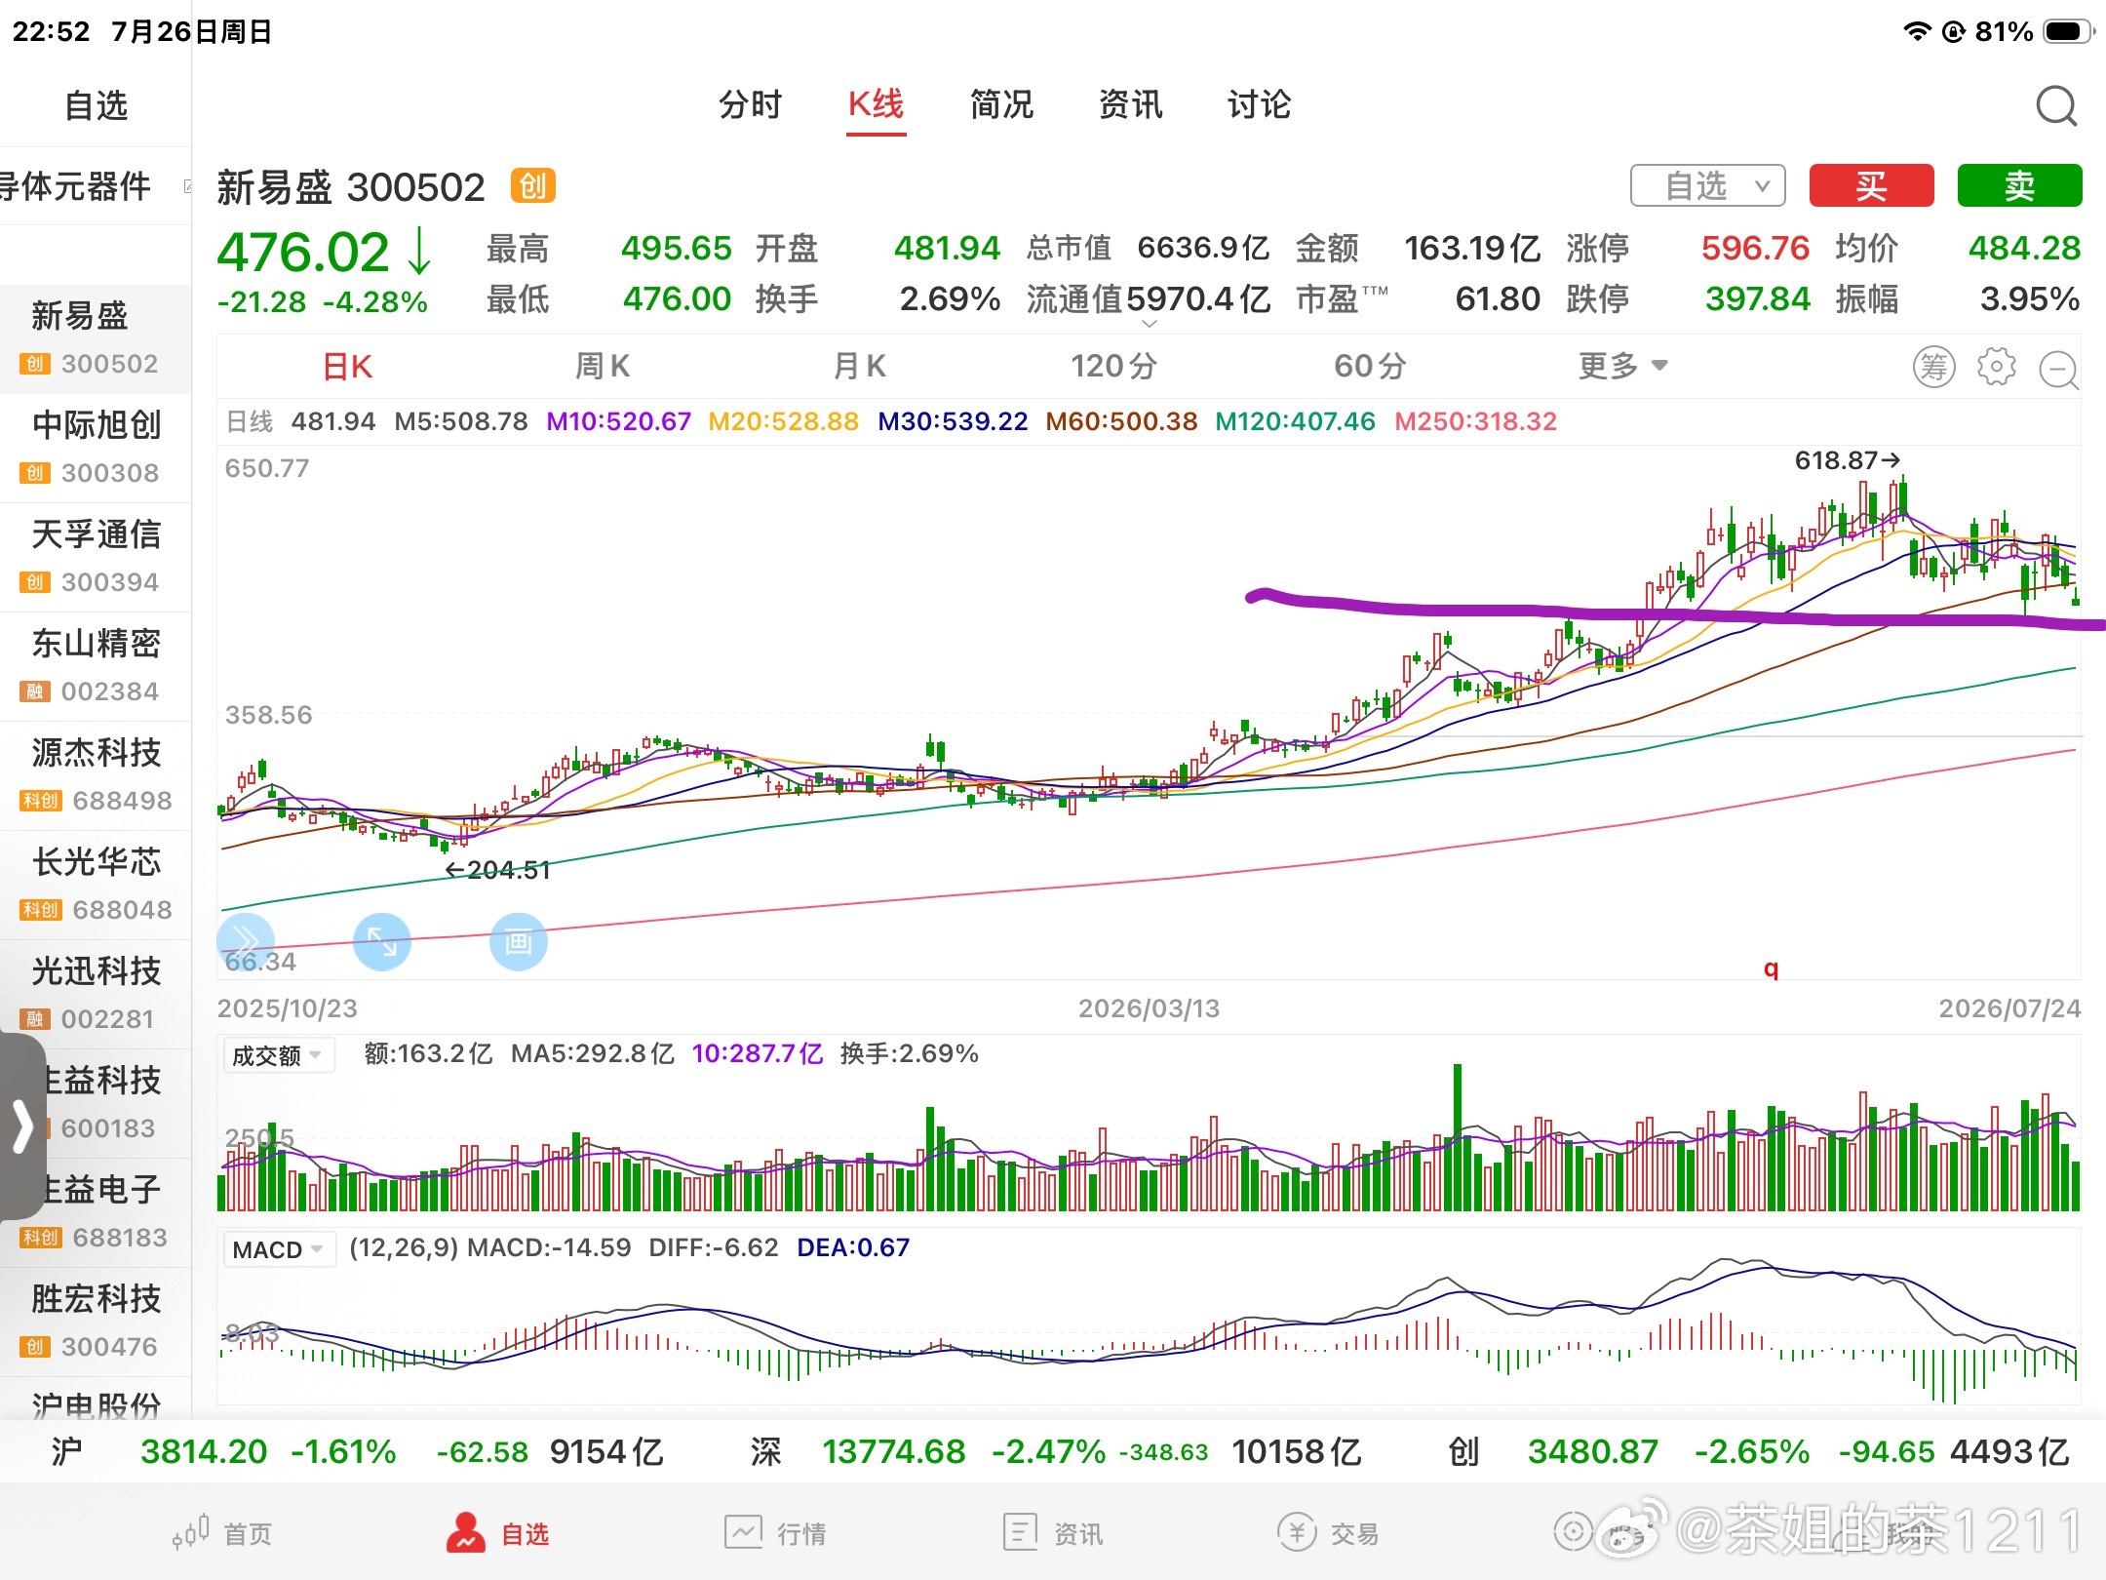2106x1580 pixels.
Task: Open the 筹 chip distribution icon
Action: [x=1934, y=367]
